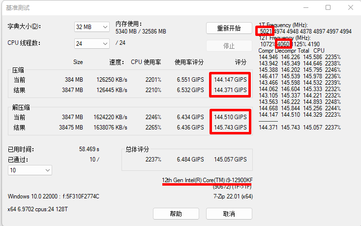This screenshot has height=226, width=361.
Task: Dismiss the dialog with 取消
Action: click(x=229, y=214)
